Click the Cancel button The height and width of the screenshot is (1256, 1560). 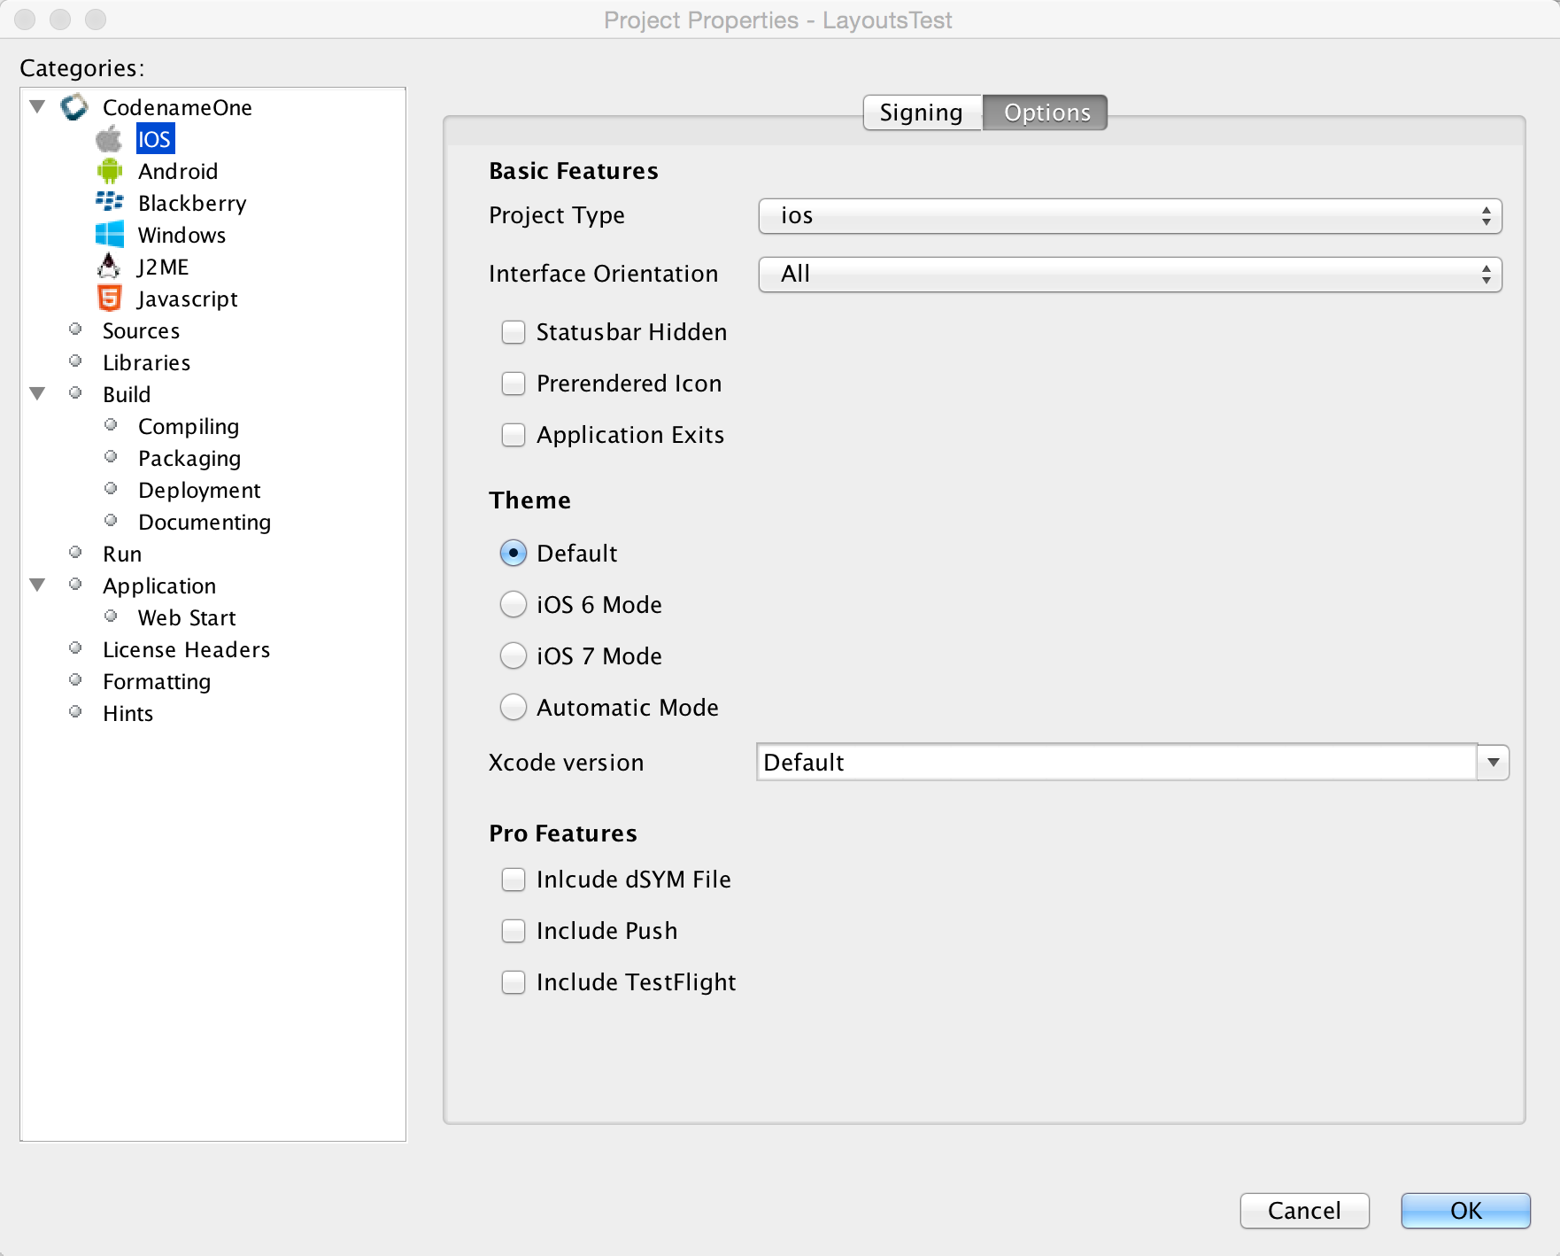coord(1304,1211)
